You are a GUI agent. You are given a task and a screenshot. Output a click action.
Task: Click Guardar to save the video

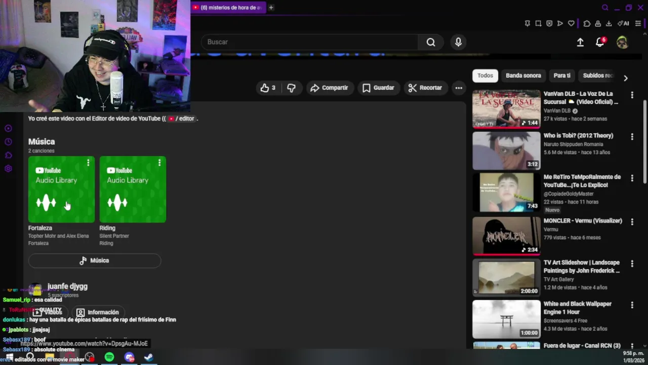[378, 88]
